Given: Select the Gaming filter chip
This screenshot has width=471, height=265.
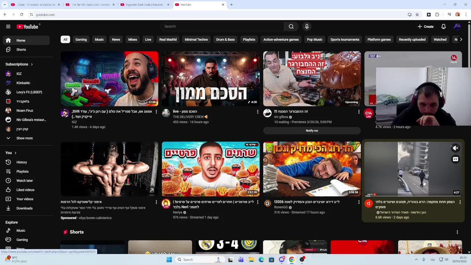Looking at the screenshot, I should coord(81,39).
